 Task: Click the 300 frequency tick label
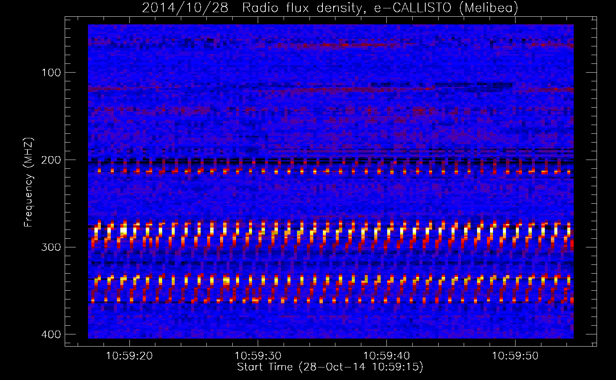pos(51,247)
